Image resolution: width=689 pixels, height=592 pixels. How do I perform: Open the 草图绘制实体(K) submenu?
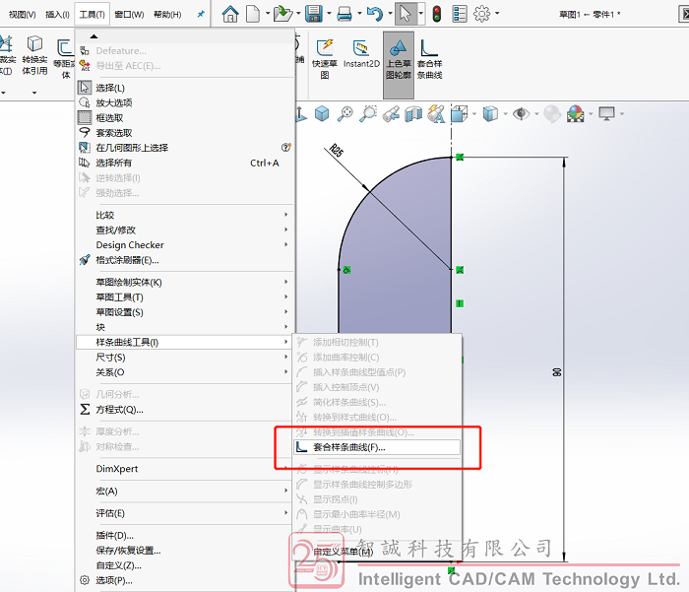click(x=185, y=283)
